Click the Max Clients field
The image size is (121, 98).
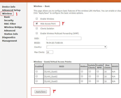tap(50, 52)
